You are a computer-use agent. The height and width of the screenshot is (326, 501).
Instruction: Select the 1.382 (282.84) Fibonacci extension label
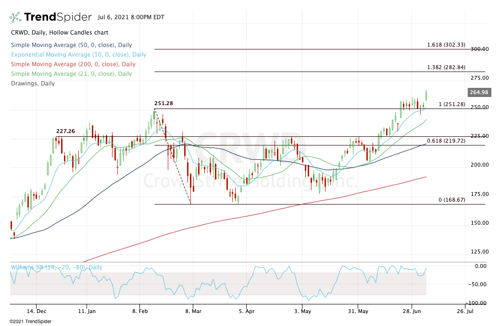click(446, 67)
